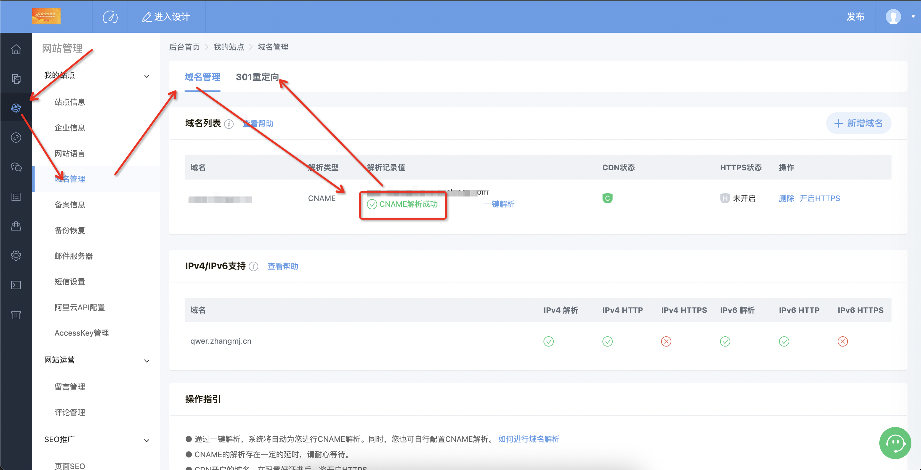Open the trash bin sidebar icon
The height and width of the screenshot is (470, 921).
tap(16, 315)
